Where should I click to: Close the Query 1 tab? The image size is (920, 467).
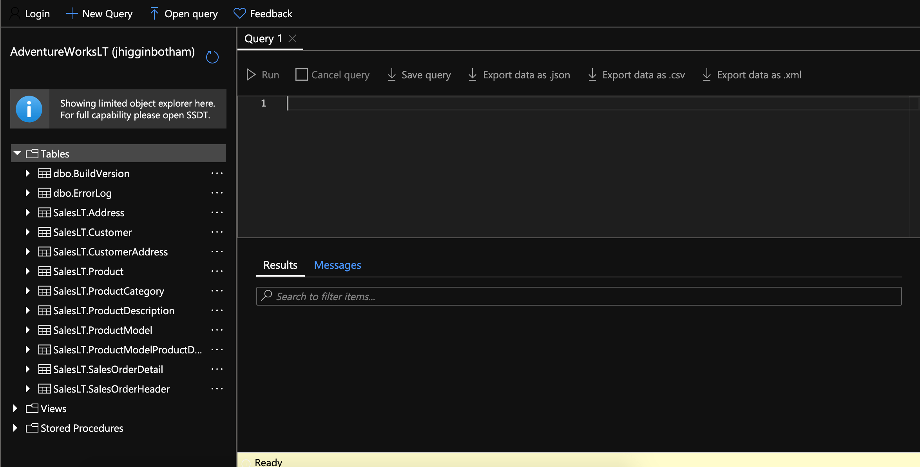(292, 38)
